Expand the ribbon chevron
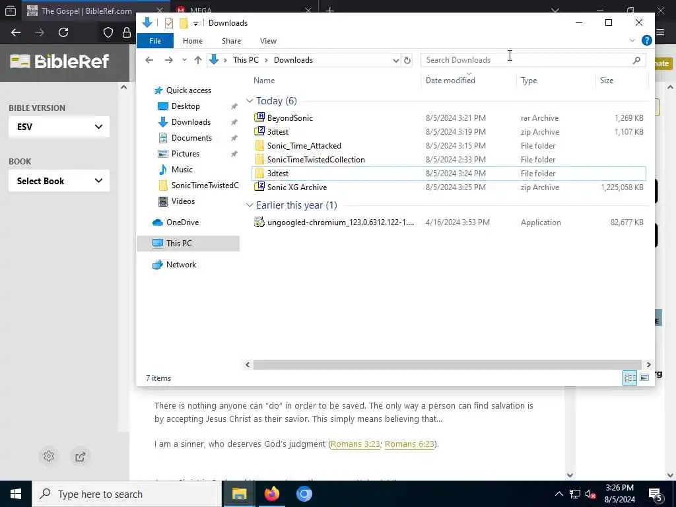This screenshot has width=676, height=507. [632, 40]
